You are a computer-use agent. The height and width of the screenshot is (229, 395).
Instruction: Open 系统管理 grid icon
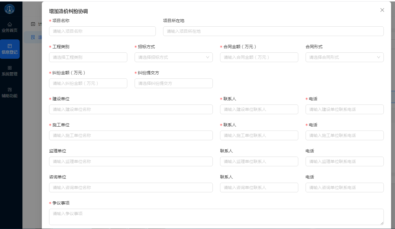pos(10,68)
